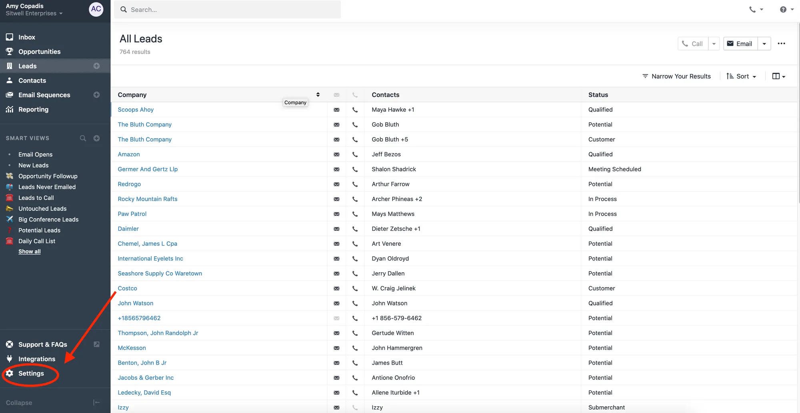Open the Leads Never Emailed smart view
800x413 pixels.
(47, 187)
